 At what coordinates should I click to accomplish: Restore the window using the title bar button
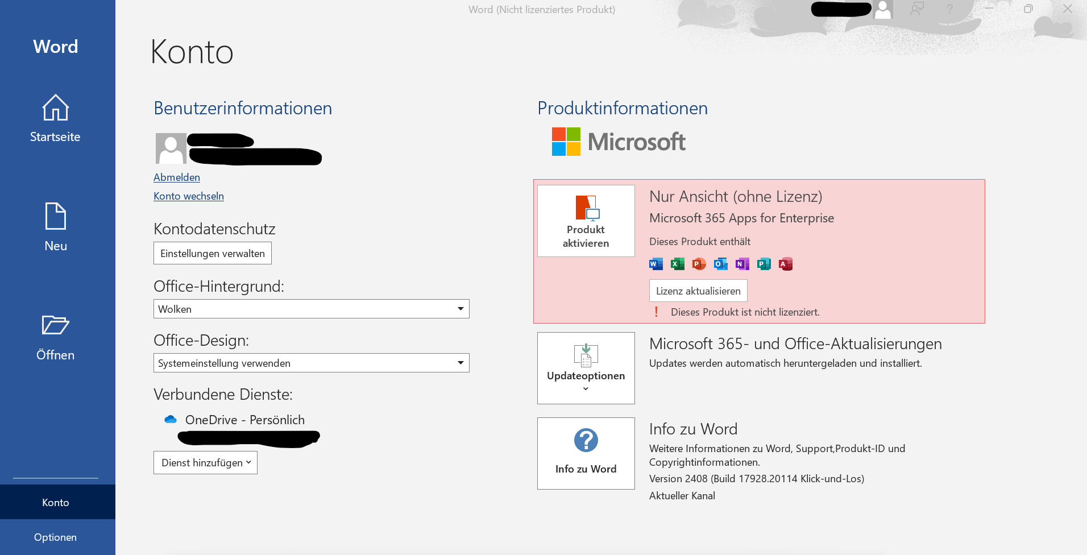point(1028,9)
